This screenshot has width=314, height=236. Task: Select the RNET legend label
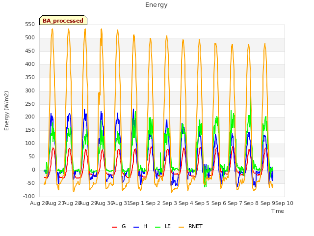[x=195, y=226]
